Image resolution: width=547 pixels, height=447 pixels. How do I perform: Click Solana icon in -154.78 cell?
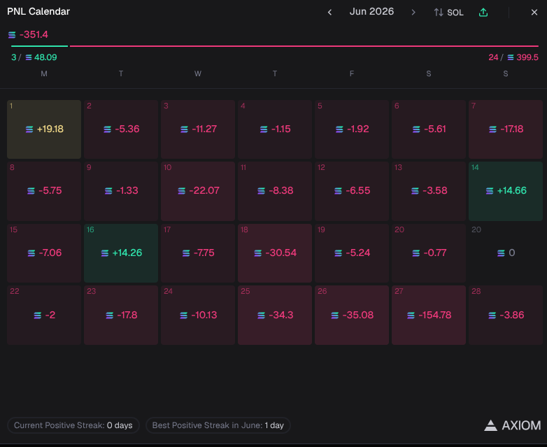(x=411, y=315)
